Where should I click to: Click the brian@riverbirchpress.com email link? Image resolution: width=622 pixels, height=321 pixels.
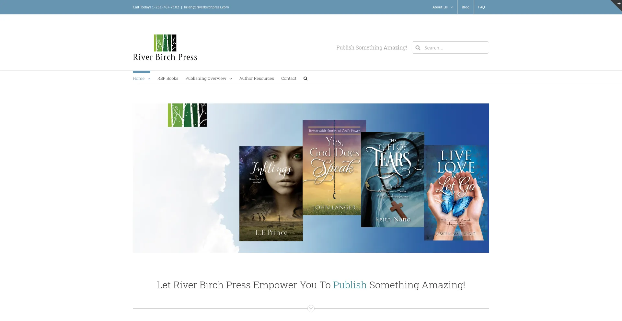tap(206, 7)
